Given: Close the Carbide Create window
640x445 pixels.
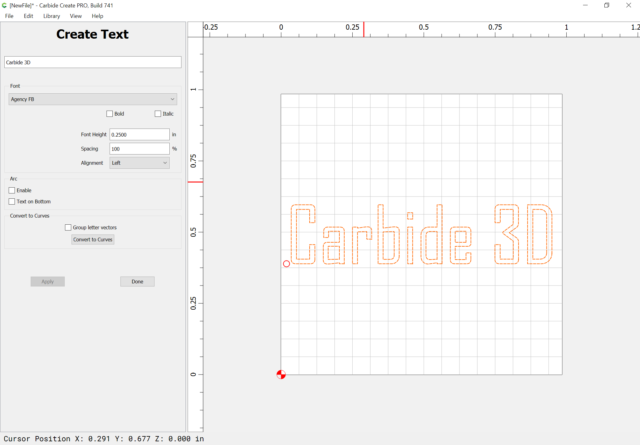Looking at the screenshot, I should (629, 5).
